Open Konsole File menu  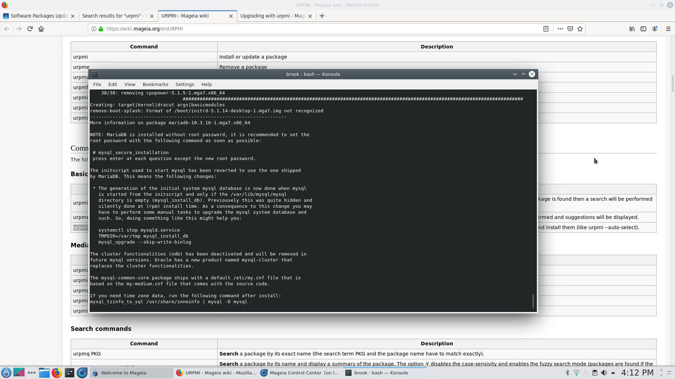pyautogui.click(x=97, y=84)
